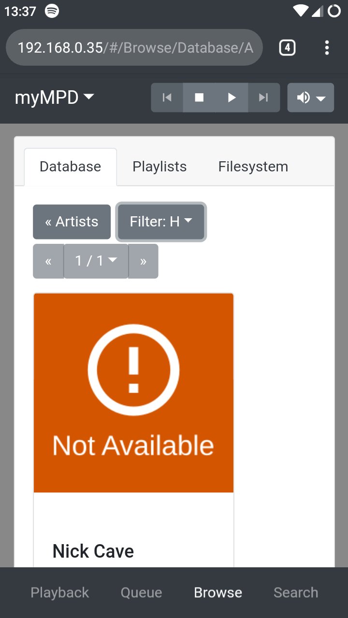Stop playback with the square button
The height and width of the screenshot is (618, 348).
click(199, 98)
